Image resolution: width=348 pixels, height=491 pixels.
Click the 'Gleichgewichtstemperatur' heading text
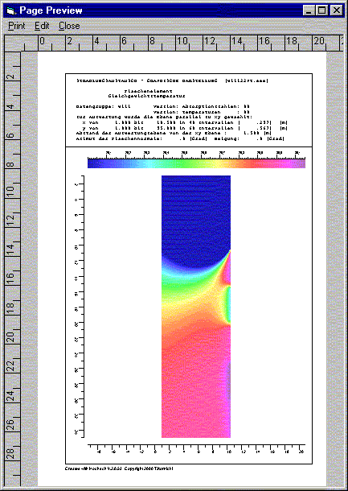pyautogui.click(x=147, y=96)
